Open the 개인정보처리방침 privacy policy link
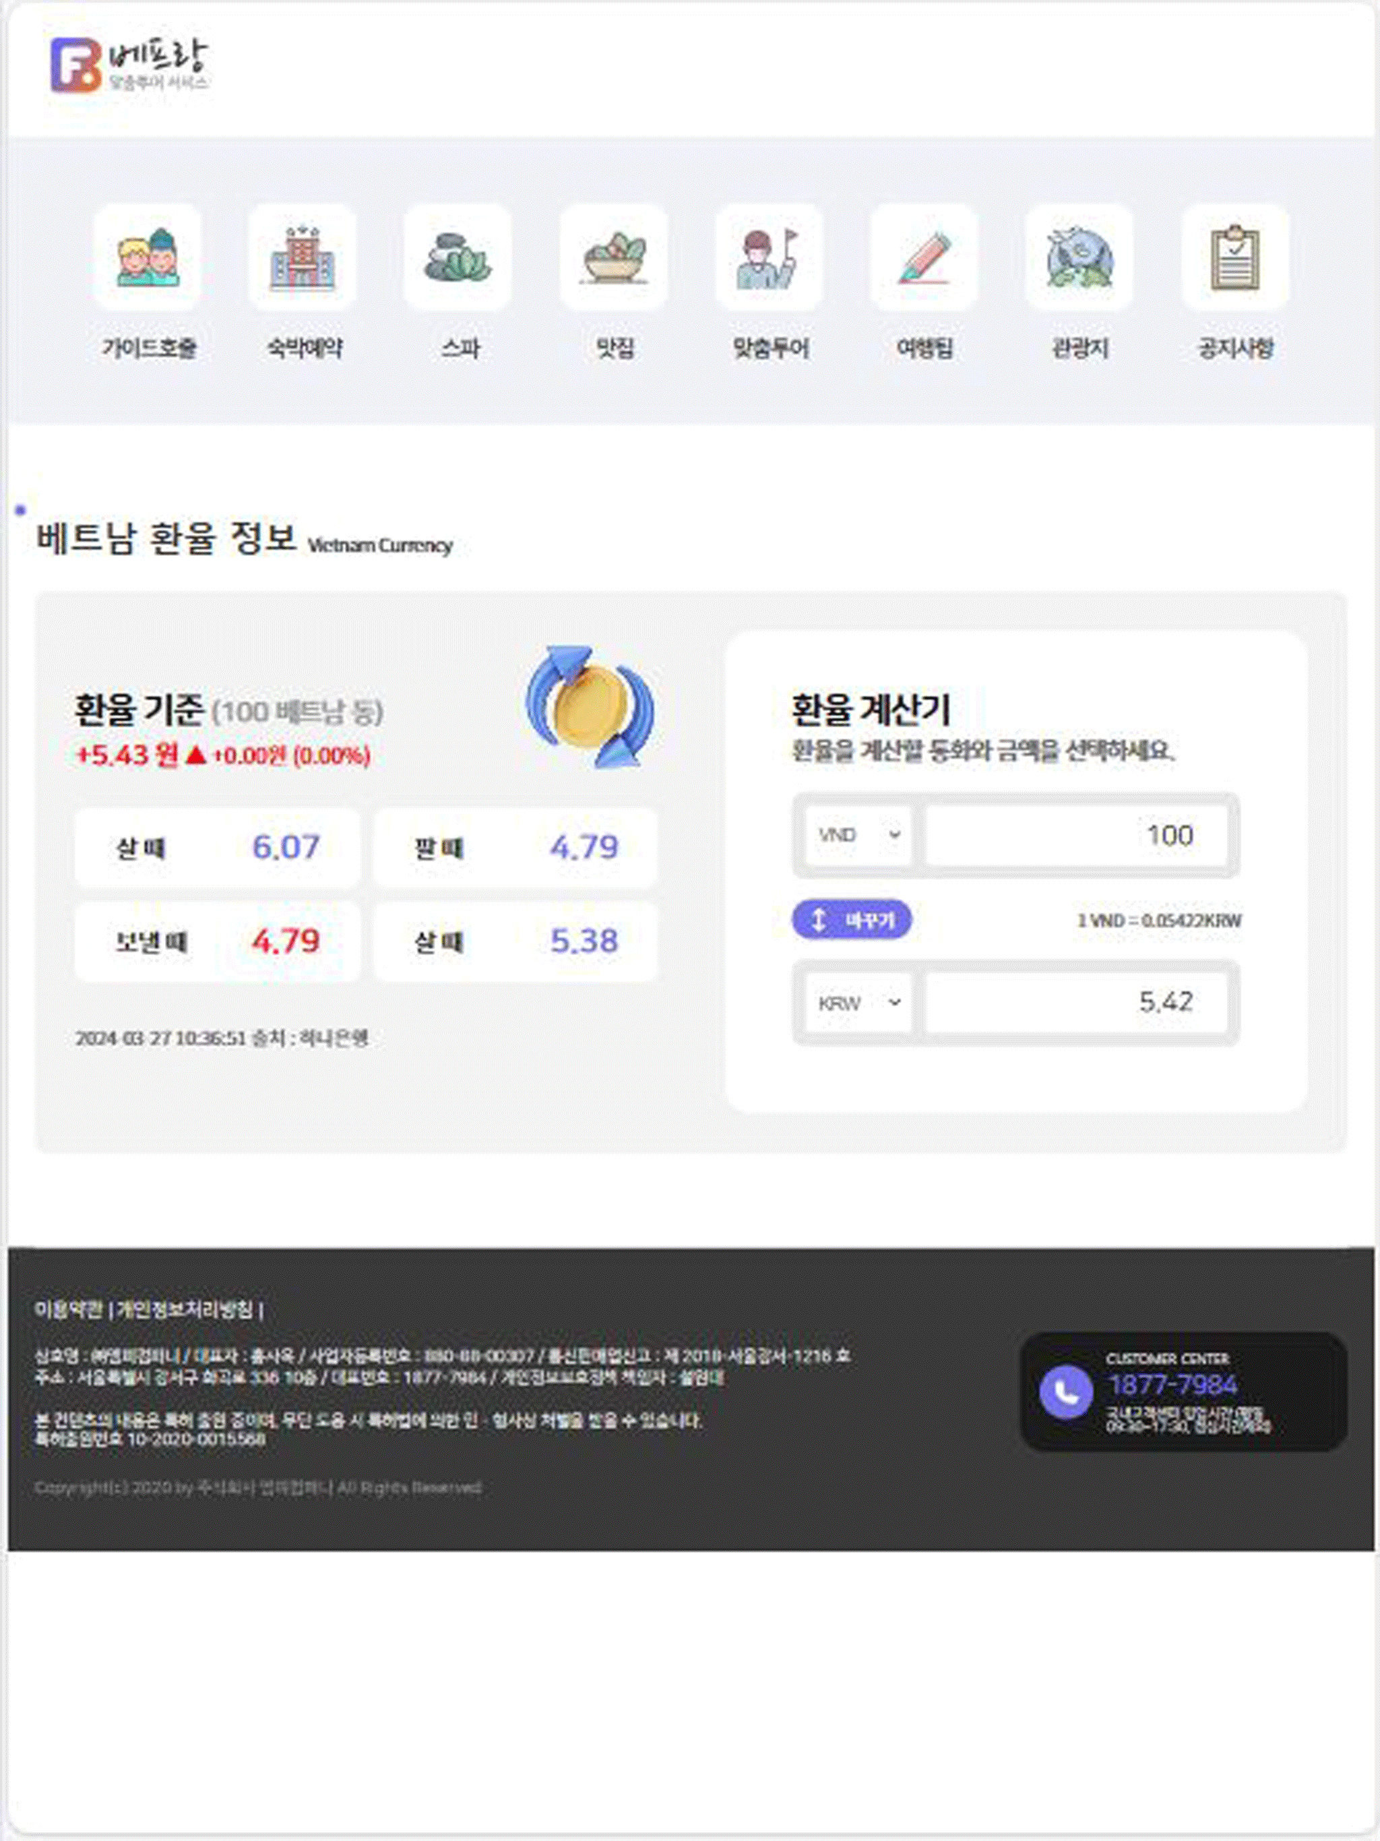 [185, 1309]
